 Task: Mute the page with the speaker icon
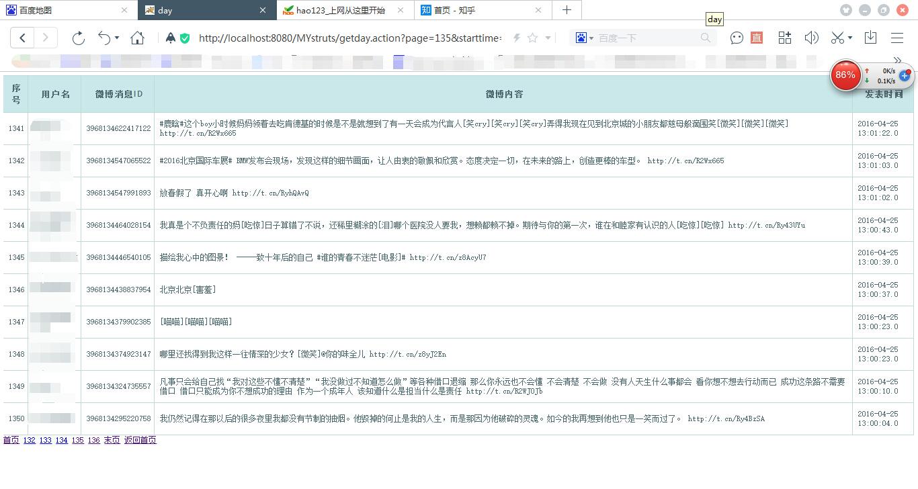810,38
